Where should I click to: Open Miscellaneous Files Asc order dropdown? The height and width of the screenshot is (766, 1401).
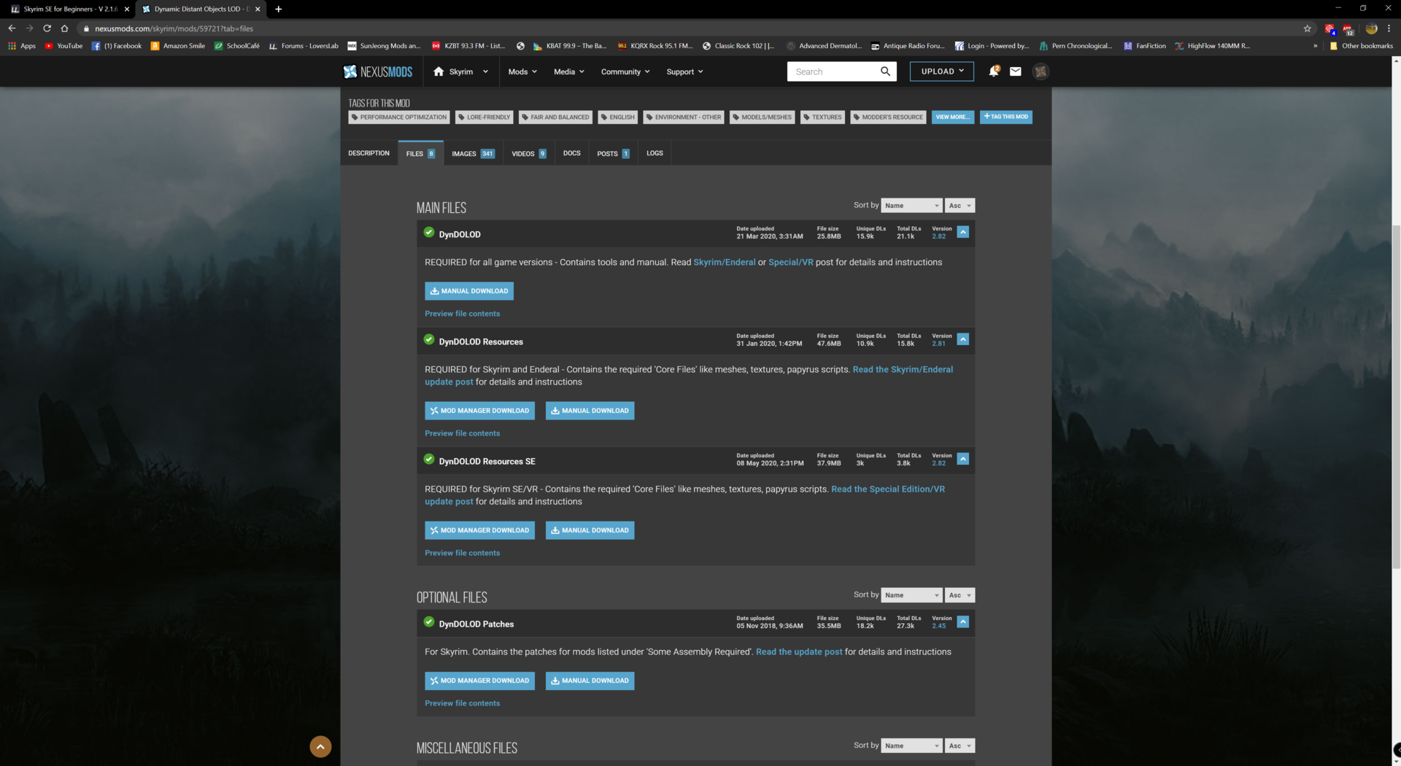tap(960, 746)
